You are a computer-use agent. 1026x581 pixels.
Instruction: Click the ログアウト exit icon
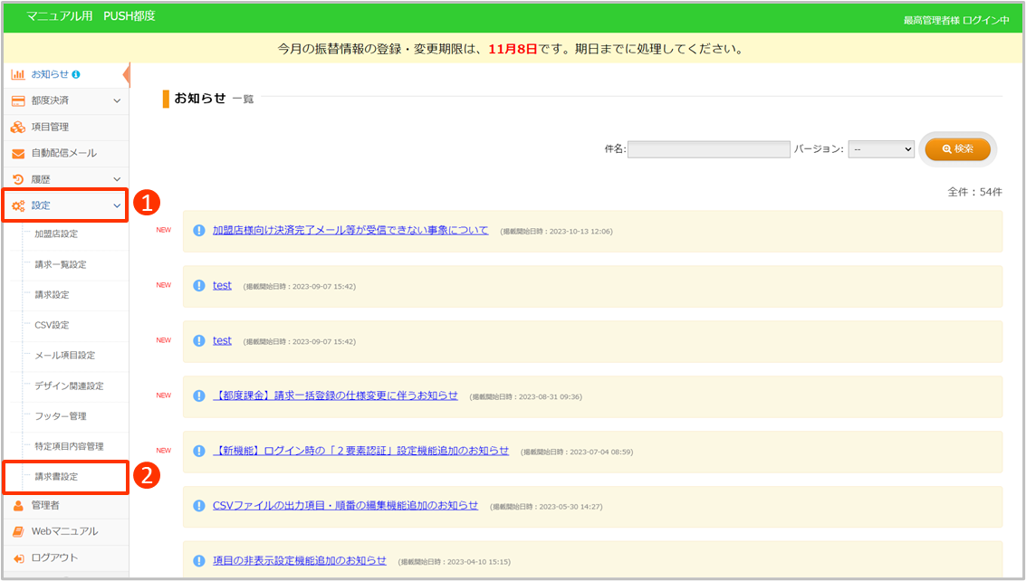[18, 557]
